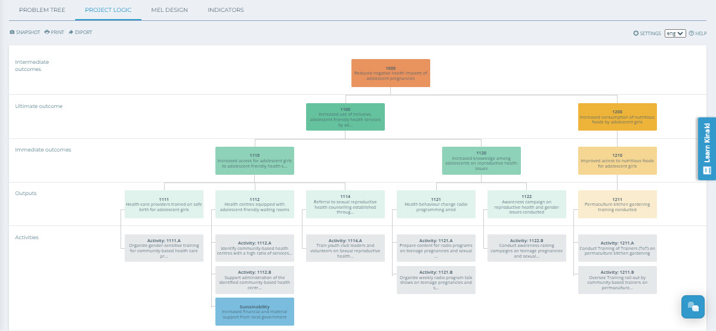
Task: Click the blue Sustainability box
Action: point(255,311)
